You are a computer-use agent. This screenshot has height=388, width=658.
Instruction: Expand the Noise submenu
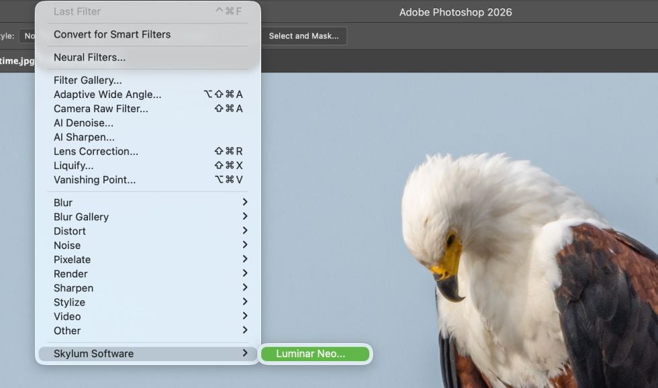[x=148, y=246]
